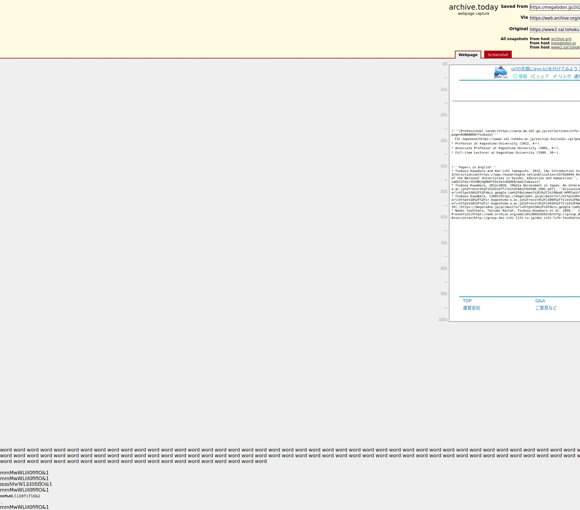Open megalodon.jp host snapshots link

click(563, 43)
